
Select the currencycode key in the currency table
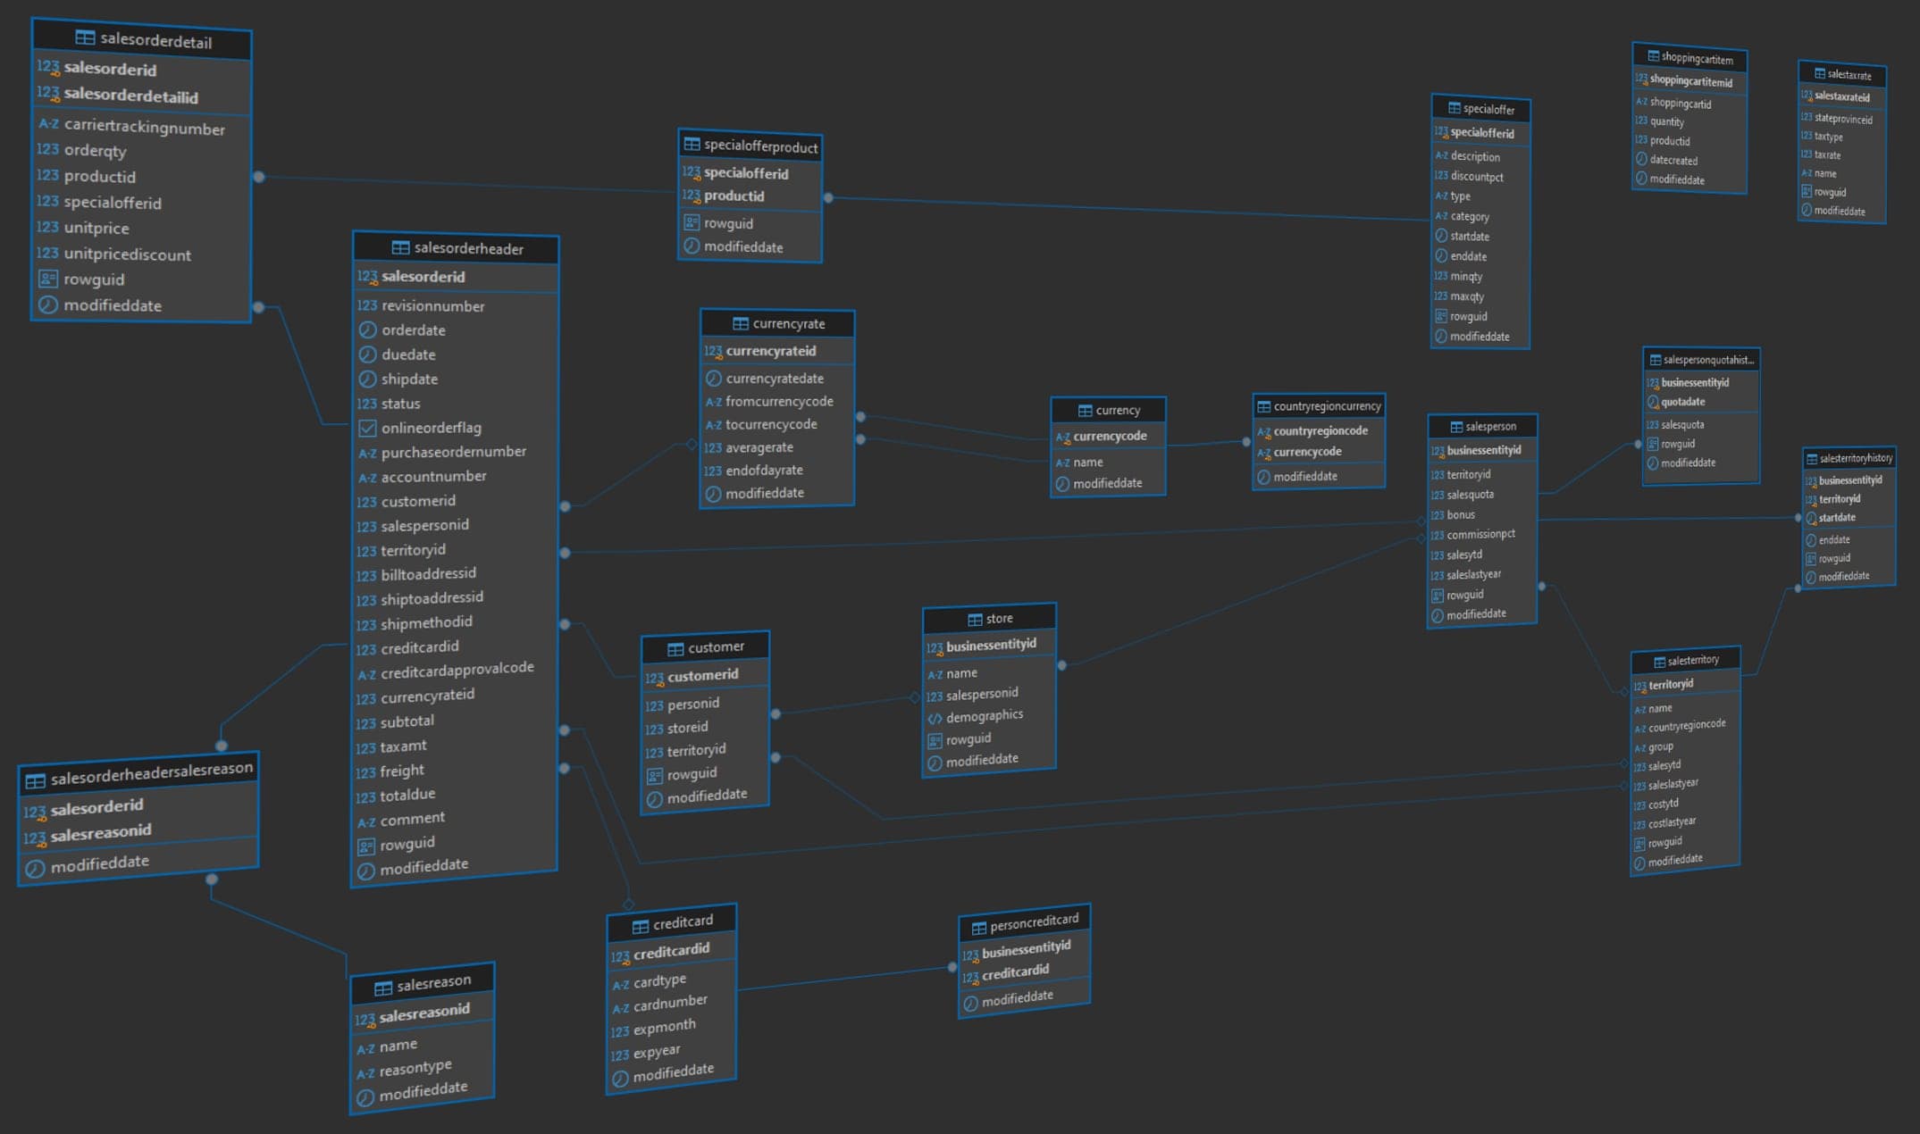[1109, 436]
